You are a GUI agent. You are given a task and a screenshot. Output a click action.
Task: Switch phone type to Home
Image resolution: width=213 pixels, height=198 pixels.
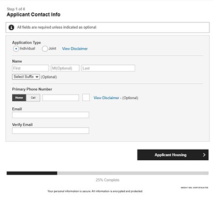tap(19, 98)
